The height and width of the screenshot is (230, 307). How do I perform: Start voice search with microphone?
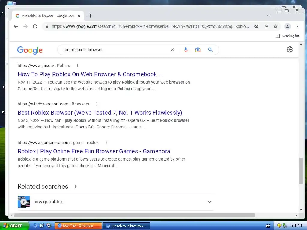[x=186, y=50]
